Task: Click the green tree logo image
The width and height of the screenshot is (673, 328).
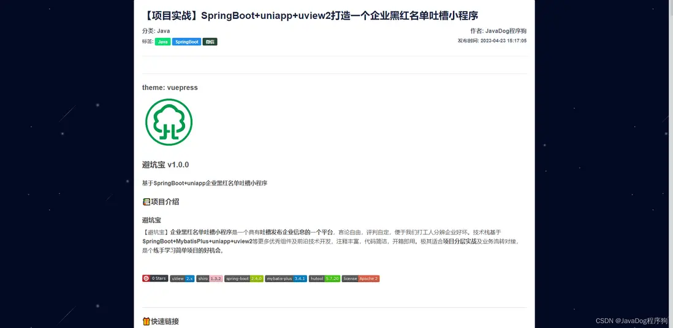Action: click(x=169, y=122)
